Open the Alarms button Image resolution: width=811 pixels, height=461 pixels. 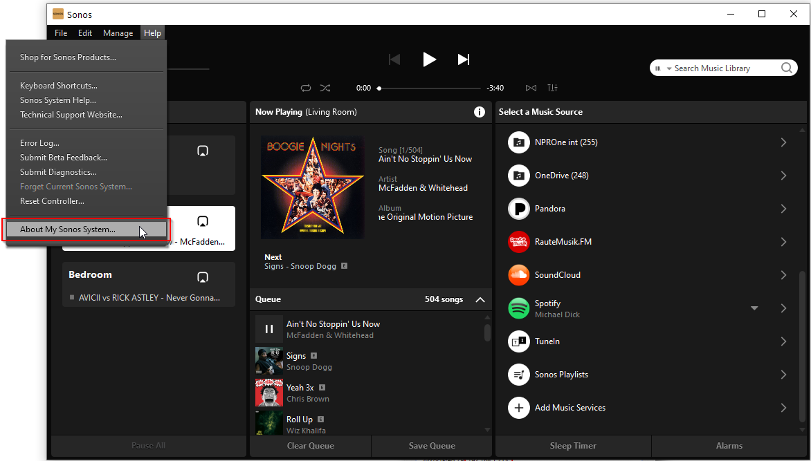(729, 446)
